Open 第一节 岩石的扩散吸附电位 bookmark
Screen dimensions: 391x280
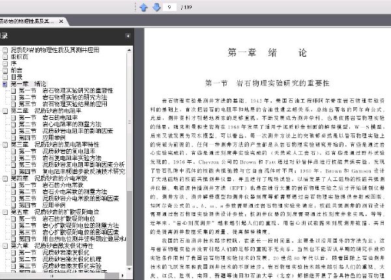coord(57,219)
